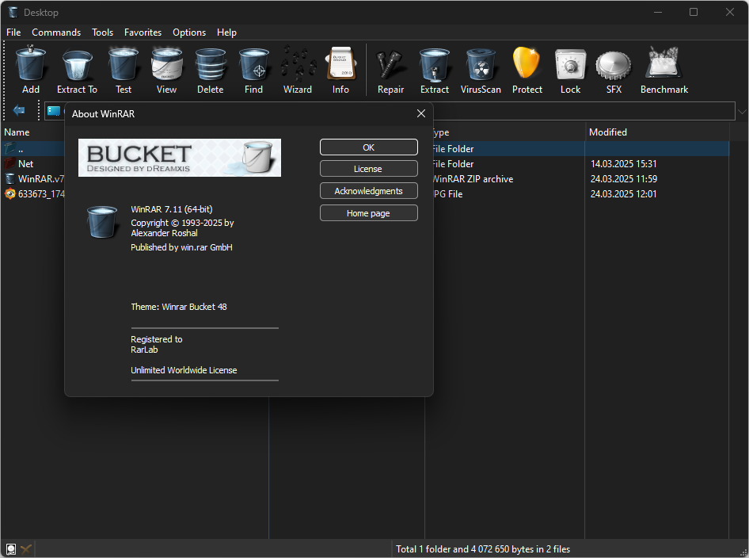This screenshot has width=749, height=558.
Task: Click the Protect shield icon
Action: click(x=527, y=70)
